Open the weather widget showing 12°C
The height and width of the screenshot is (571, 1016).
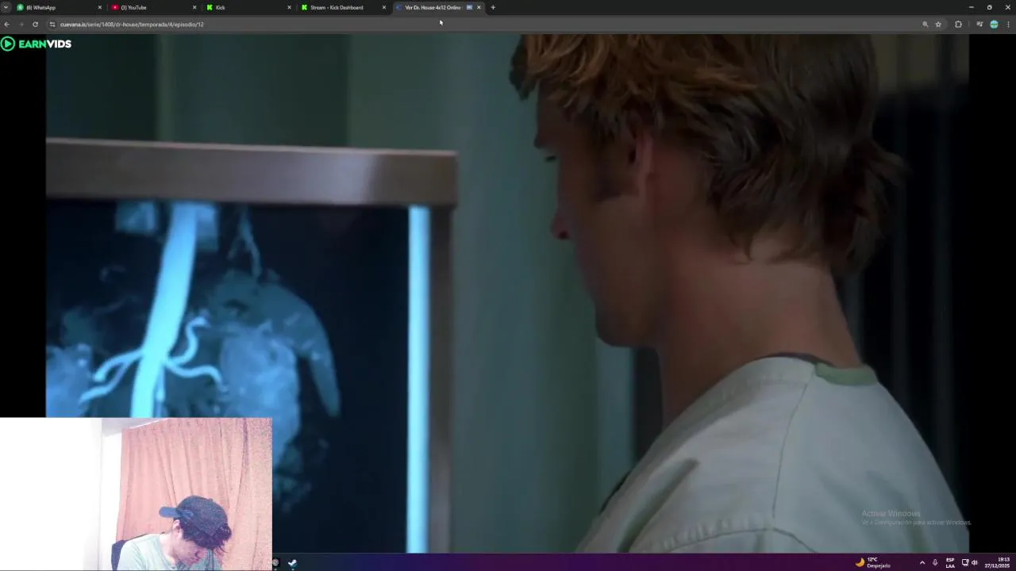click(x=873, y=562)
